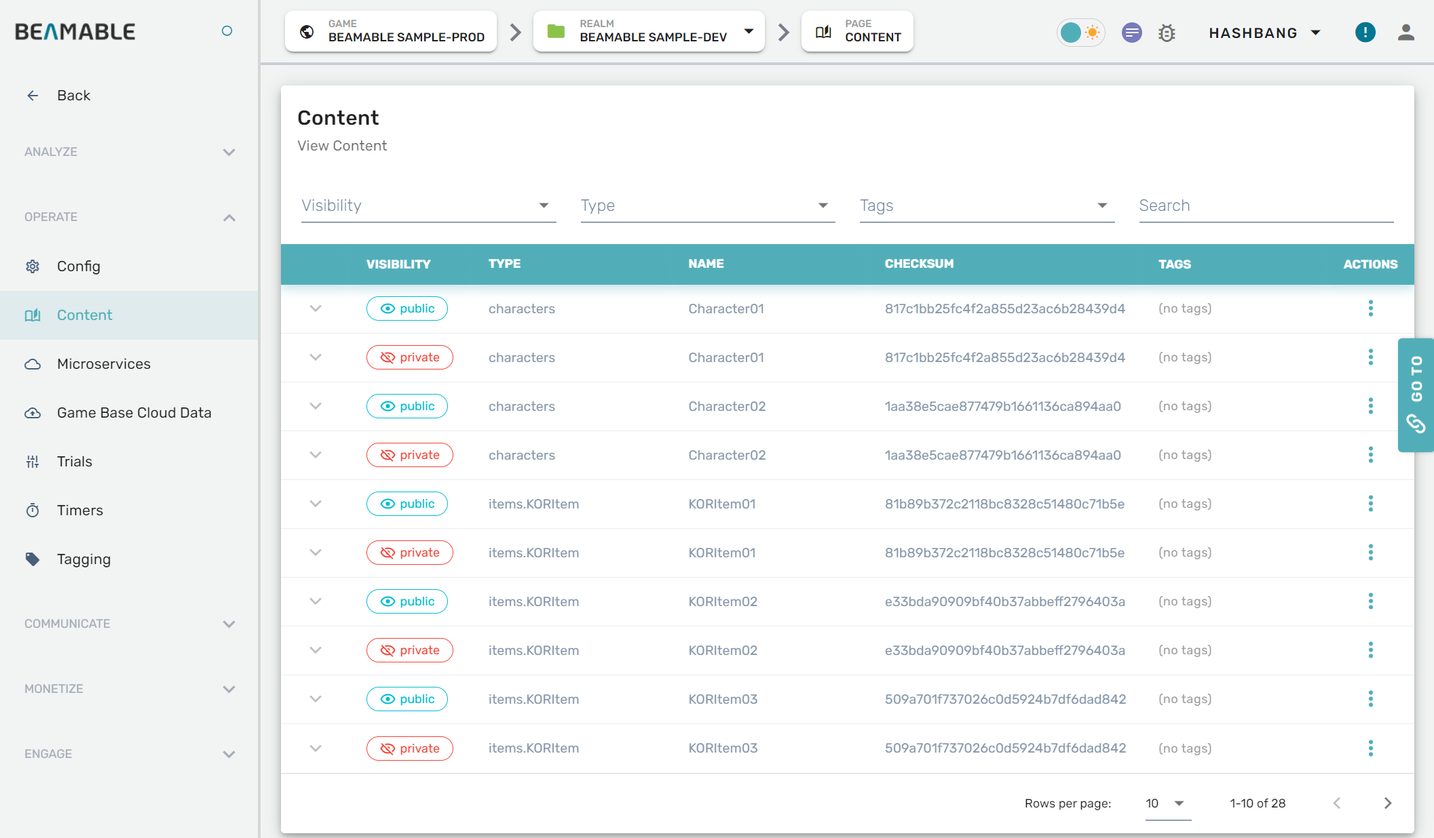Open the Visibility filter dropdown
Screen dimensions: 1434x838
click(428, 205)
